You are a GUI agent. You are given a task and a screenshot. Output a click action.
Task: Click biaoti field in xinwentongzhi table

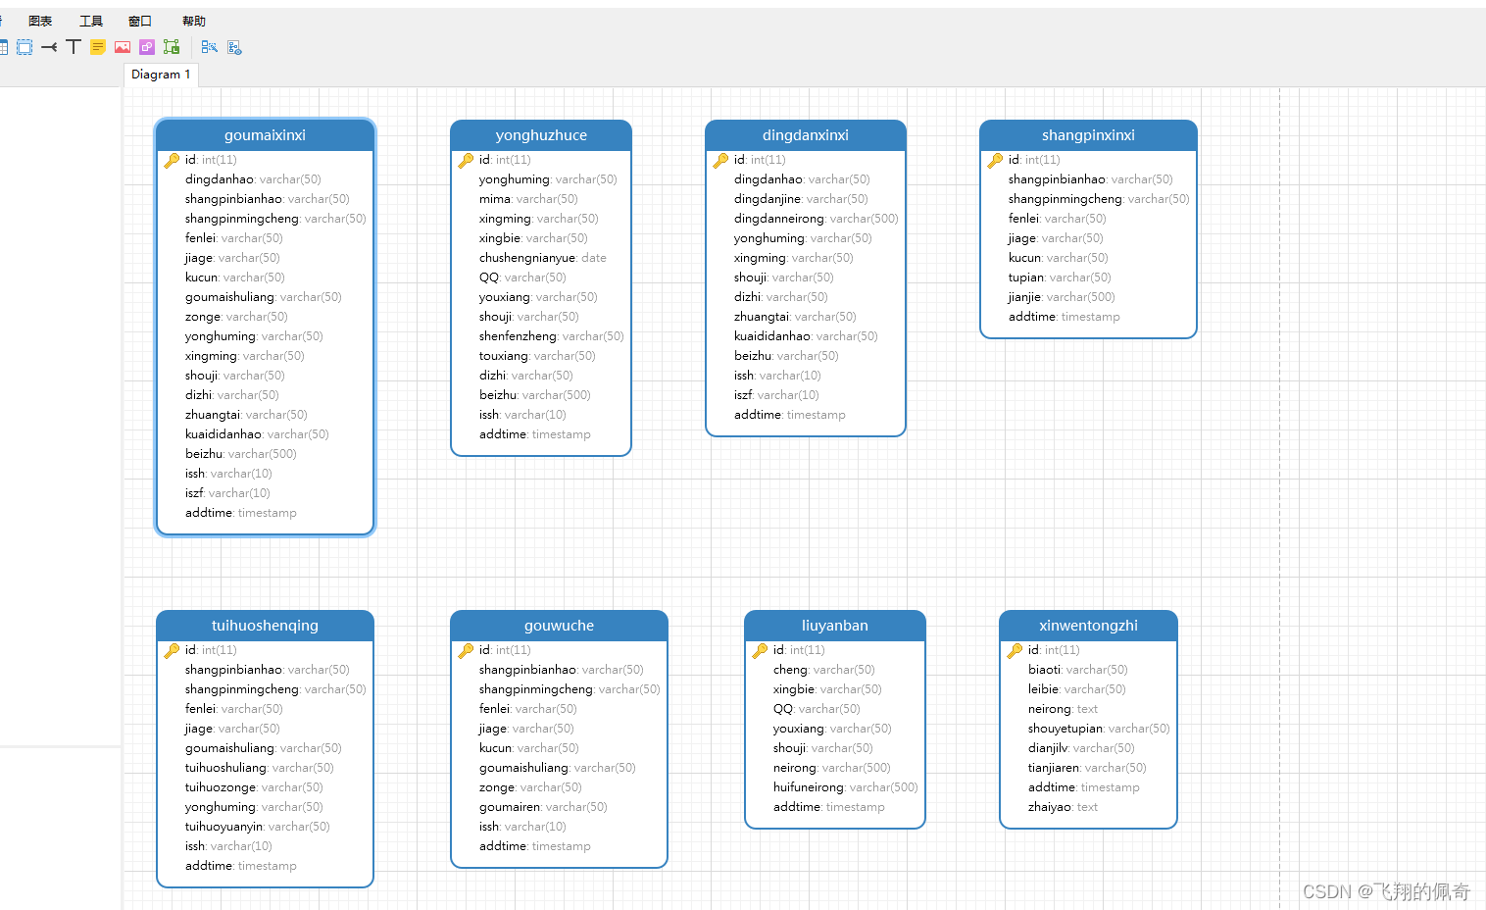[x=1078, y=670]
